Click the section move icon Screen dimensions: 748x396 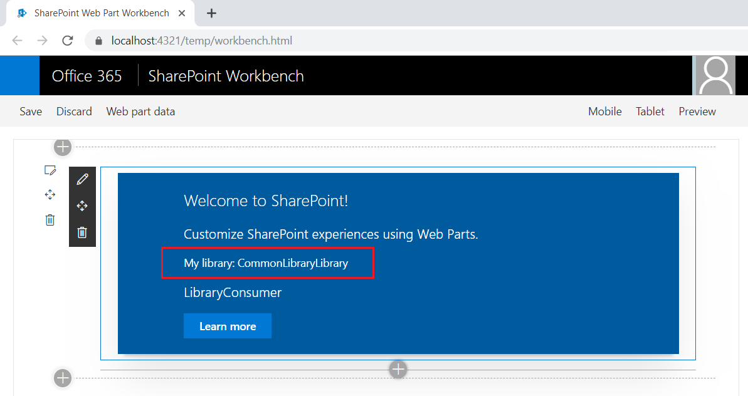(x=50, y=195)
